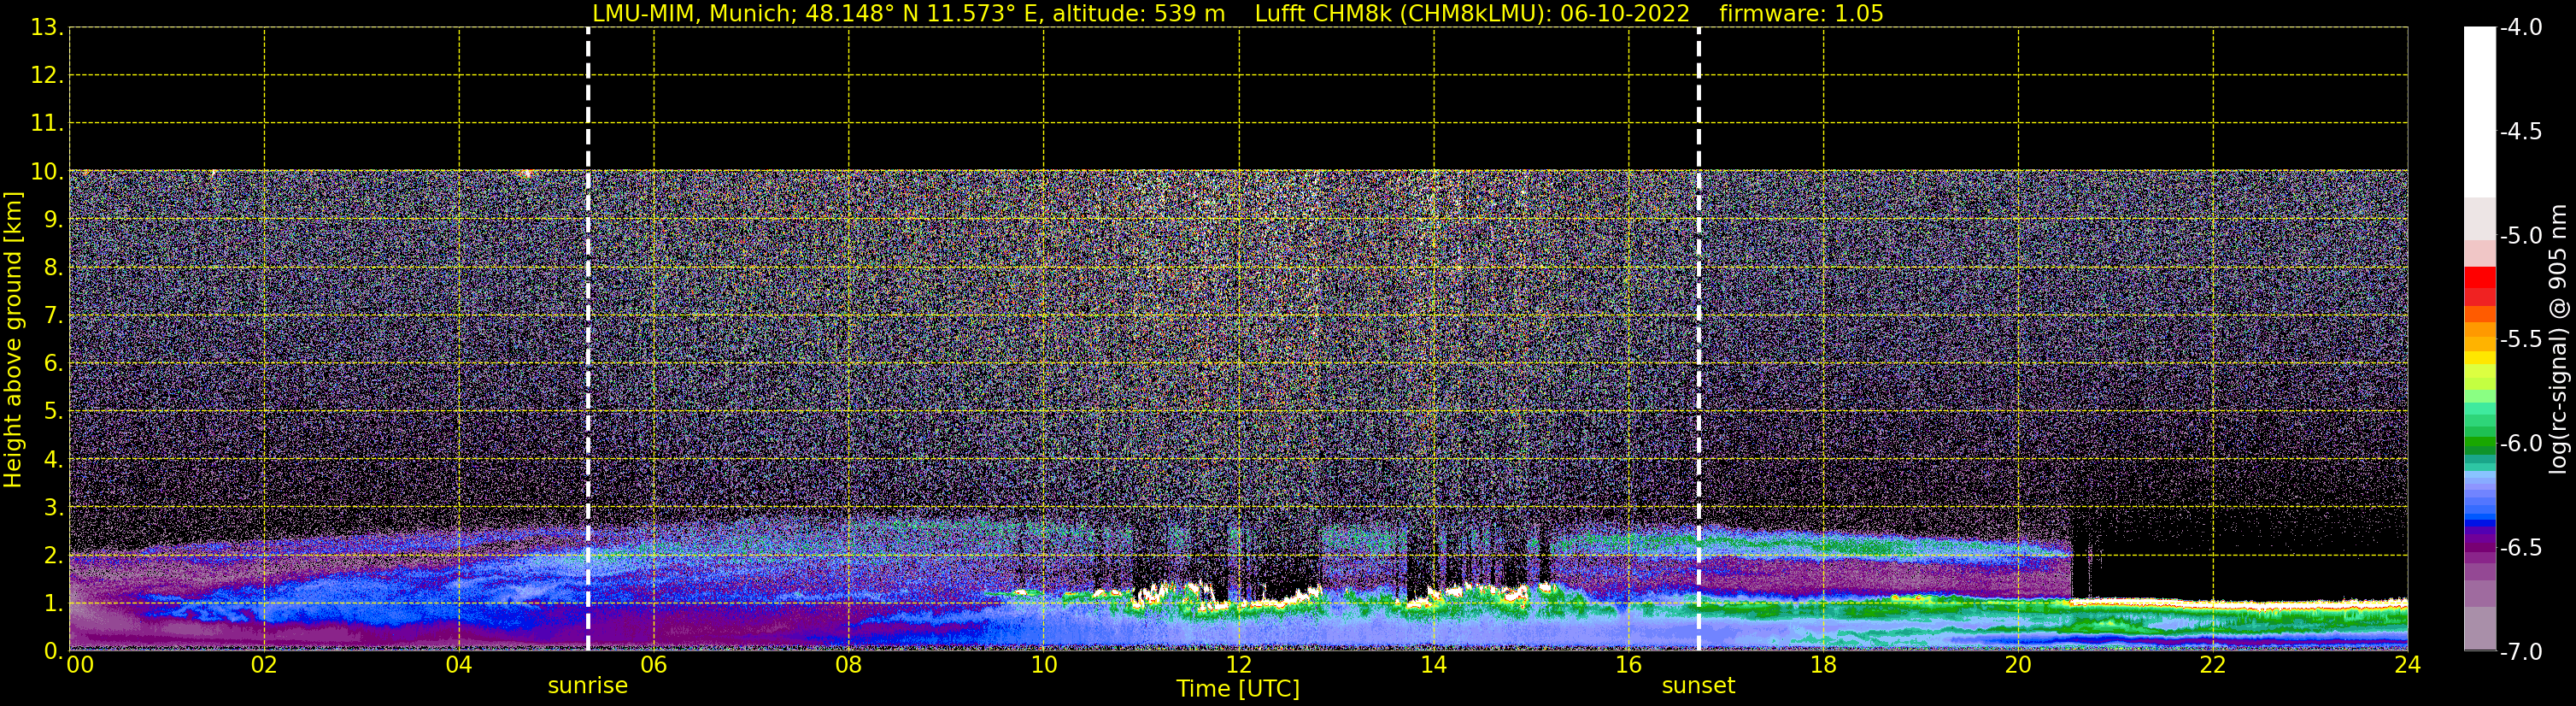This screenshot has height=706, width=2576.
Task: Select the 04 hour tick on the time axis
Action: point(459,665)
